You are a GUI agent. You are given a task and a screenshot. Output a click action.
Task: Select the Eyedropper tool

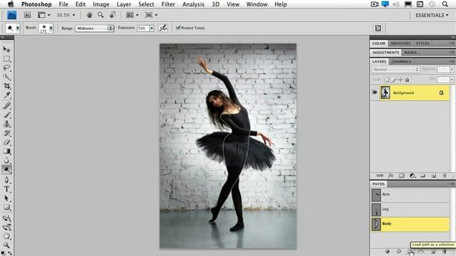[x=6, y=95]
